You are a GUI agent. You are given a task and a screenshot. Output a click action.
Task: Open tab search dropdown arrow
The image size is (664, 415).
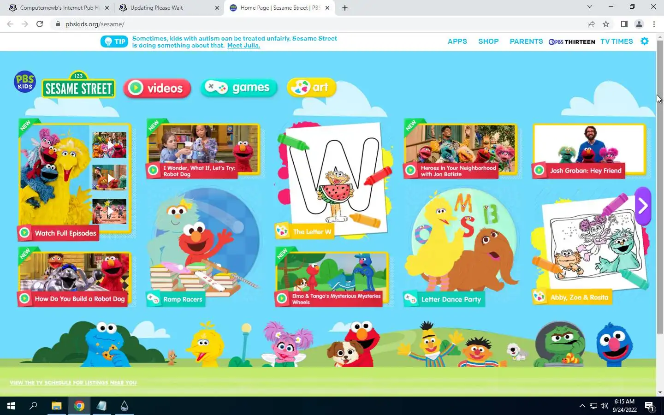point(589,6)
